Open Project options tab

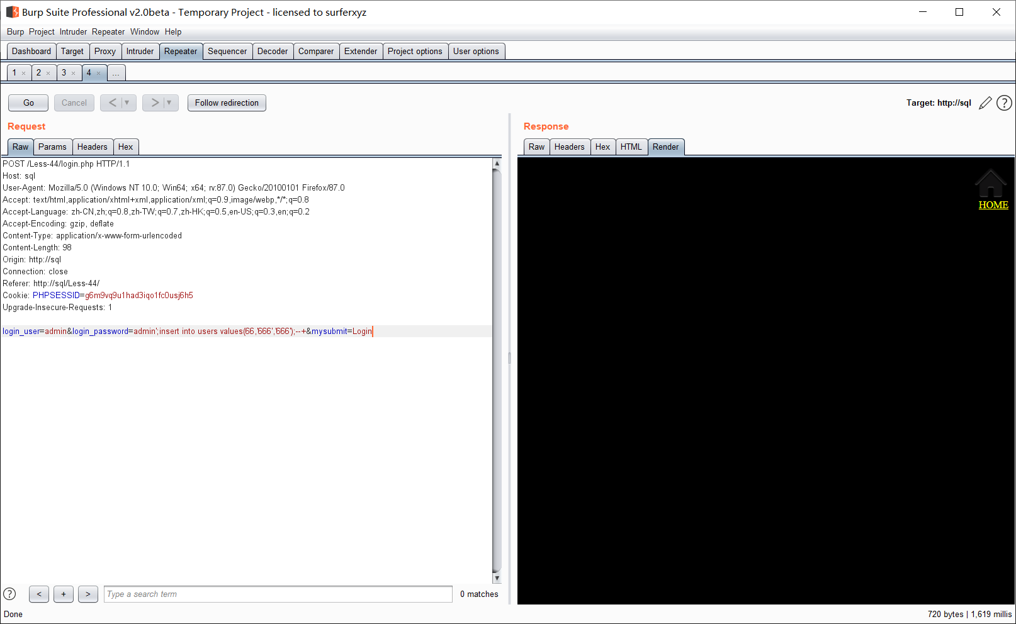[x=415, y=52]
